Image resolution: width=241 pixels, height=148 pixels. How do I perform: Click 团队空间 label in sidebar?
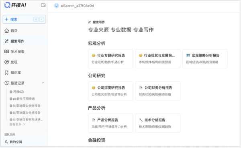tap(10, 135)
